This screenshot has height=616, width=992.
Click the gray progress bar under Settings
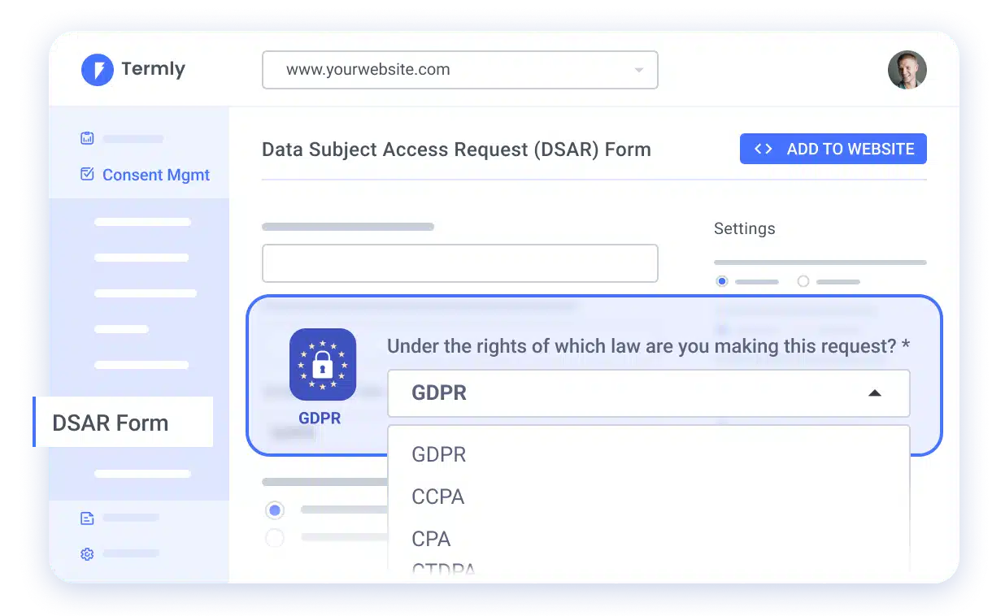click(x=820, y=262)
